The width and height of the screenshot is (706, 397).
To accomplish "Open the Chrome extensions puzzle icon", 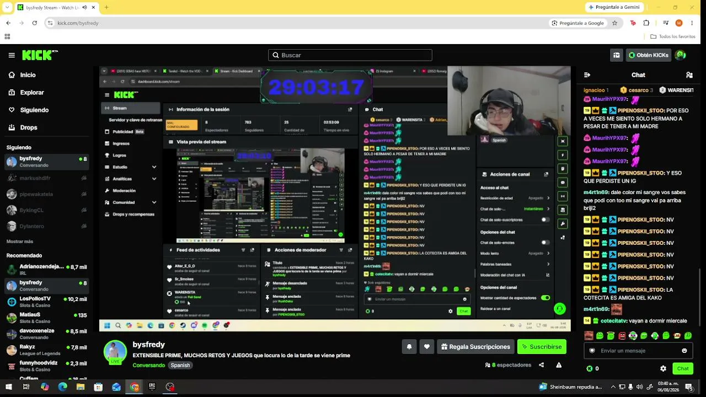I will tap(646, 23).
